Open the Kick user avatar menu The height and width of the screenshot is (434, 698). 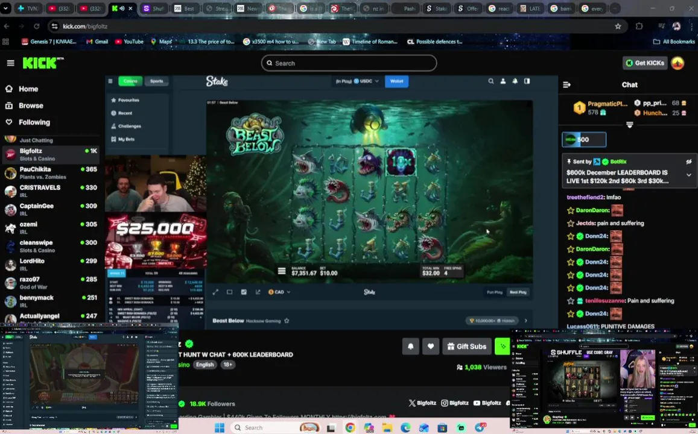pyautogui.click(x=677, y=63)
